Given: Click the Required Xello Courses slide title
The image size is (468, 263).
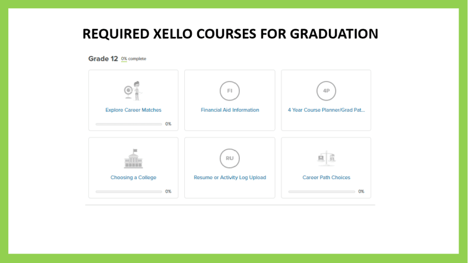Looking at the screenshot, I should (230, 34).
